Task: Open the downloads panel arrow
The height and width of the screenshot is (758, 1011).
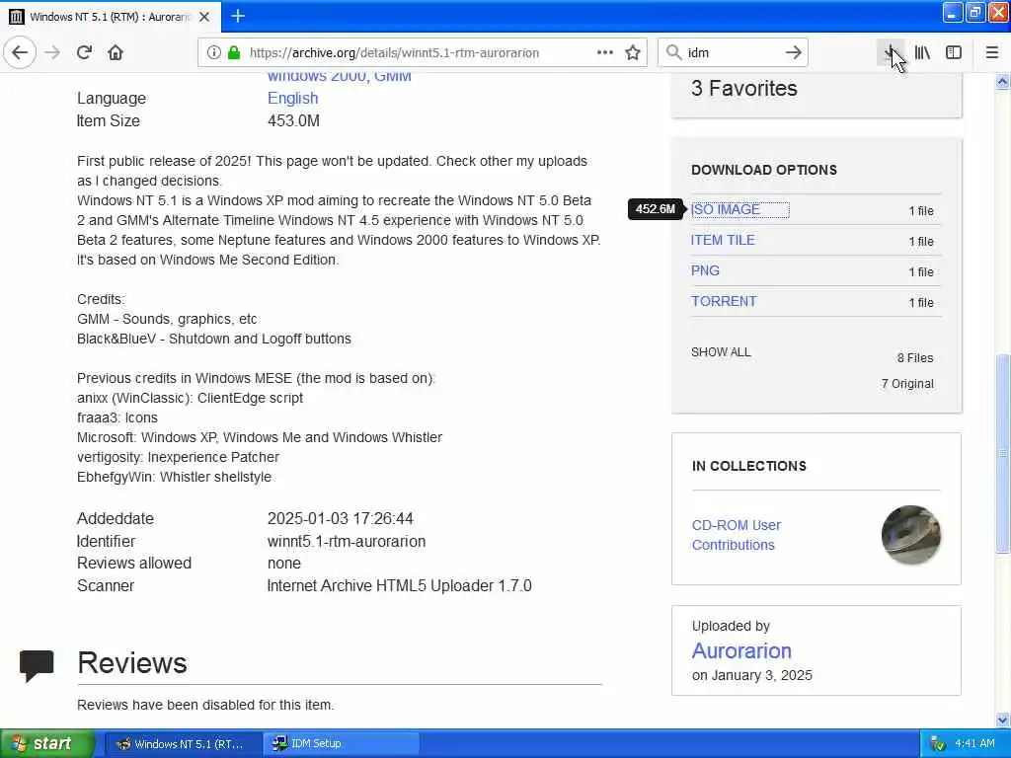Action: (x=890, y=52)
